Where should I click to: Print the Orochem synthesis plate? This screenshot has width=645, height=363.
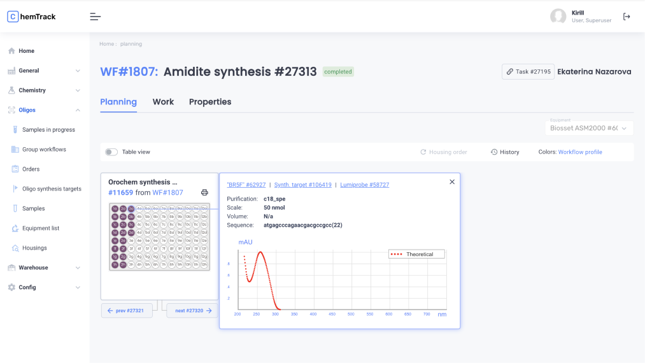click(204, 192)
